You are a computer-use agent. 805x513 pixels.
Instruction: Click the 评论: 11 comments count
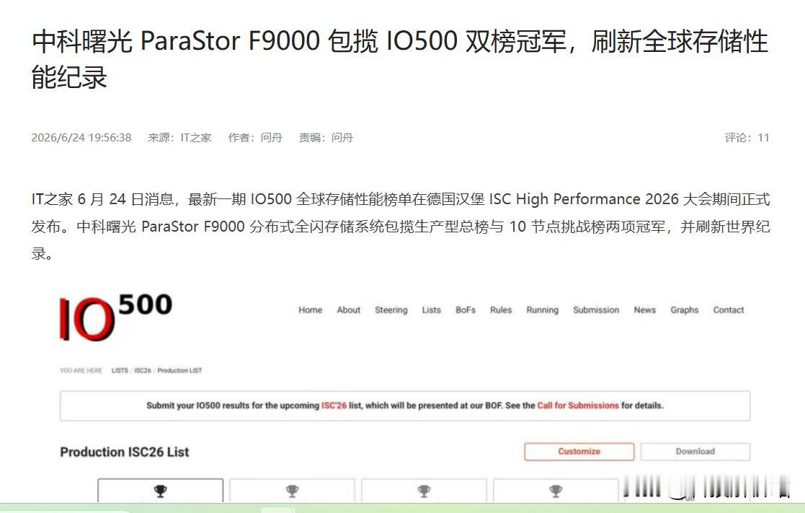(x=747, y=138)
